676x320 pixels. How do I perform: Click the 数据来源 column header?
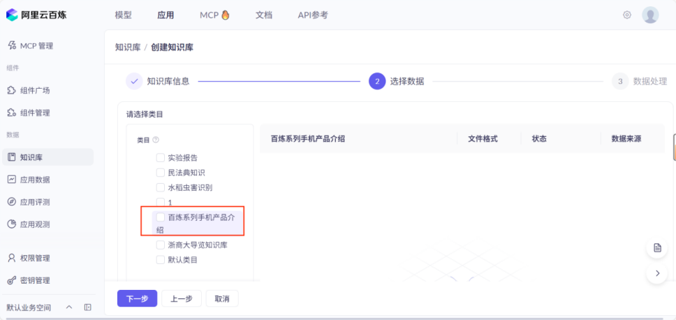click(x=626, y=139)
